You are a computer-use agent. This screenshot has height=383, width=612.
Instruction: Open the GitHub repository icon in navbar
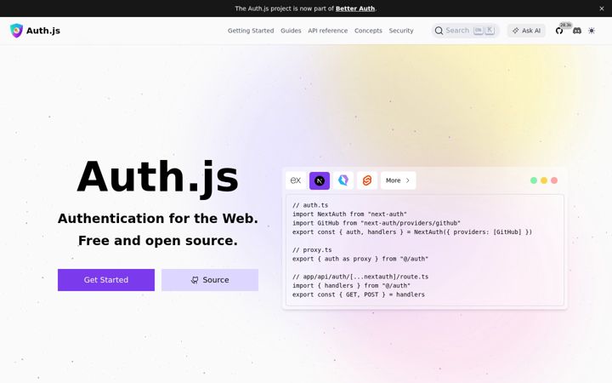tap(559, 31)
